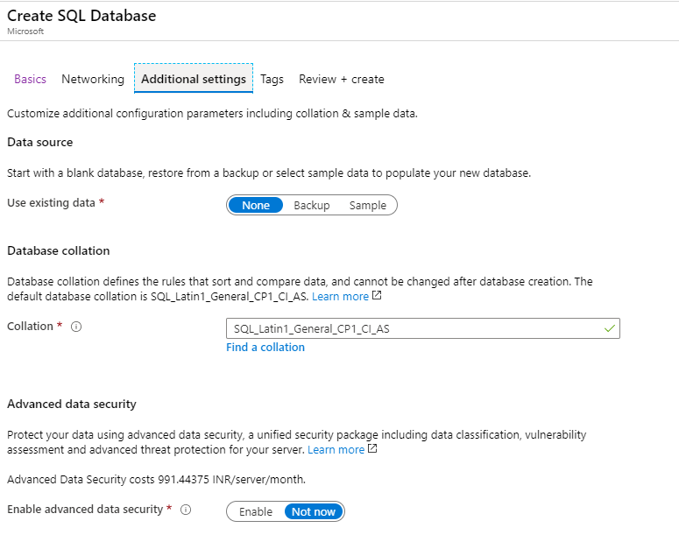
Task: Open Learn more link about advanced data security
Action: [x=336, y=449]
